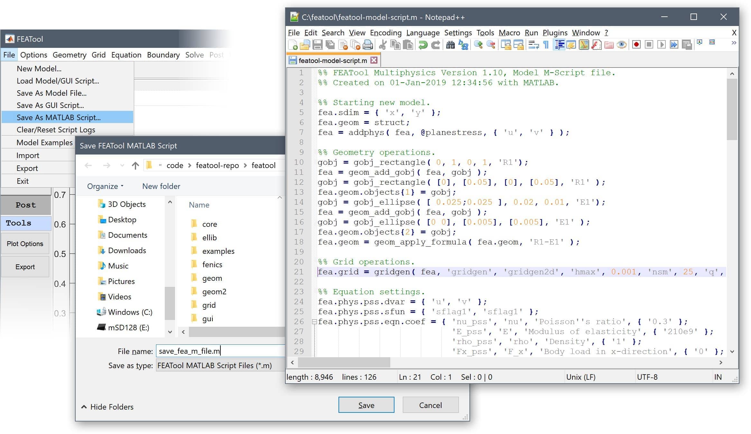Collapse save dialog with Hide Folders
The height and width of the screenshot is (434, 751).
tap(107, 407)
